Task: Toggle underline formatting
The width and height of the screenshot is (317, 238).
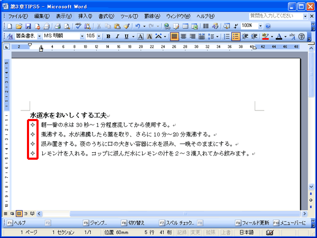Action: [x=127, y=36]
